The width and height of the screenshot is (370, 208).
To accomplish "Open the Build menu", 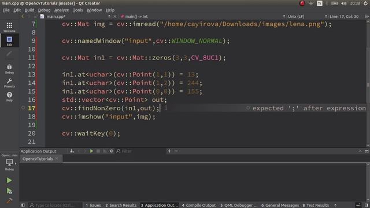I will (29, 10).
